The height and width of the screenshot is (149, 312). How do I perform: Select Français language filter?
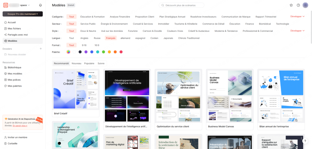pyautogui.click(x=111, y=38)
